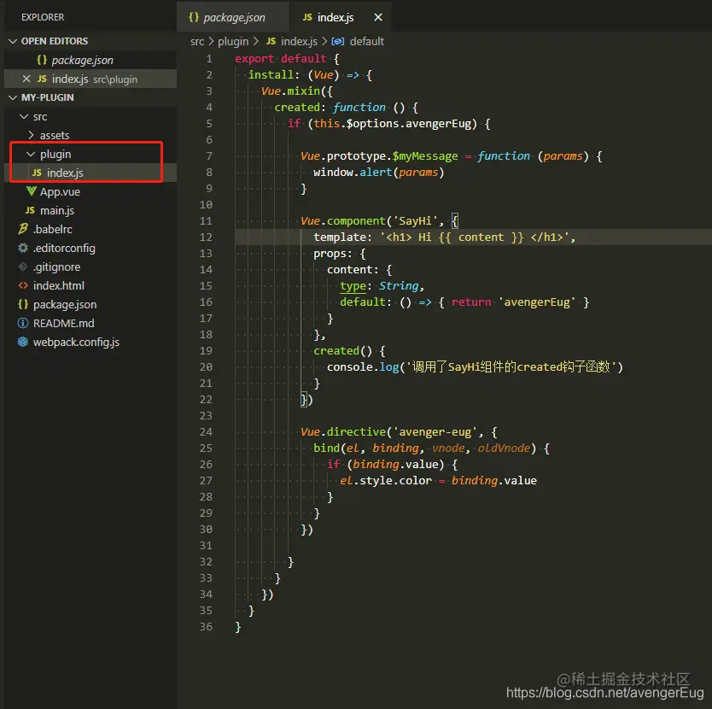Open the .gitignore file
Viewport: 712px width, 709px height.
pyautogui.click(x=90, y=267)
